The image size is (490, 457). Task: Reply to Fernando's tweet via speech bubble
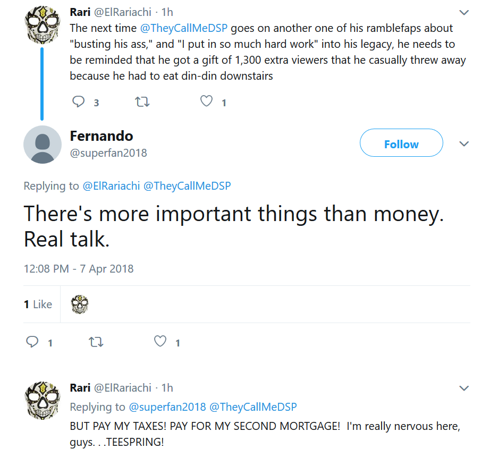(x=32, y=342)
